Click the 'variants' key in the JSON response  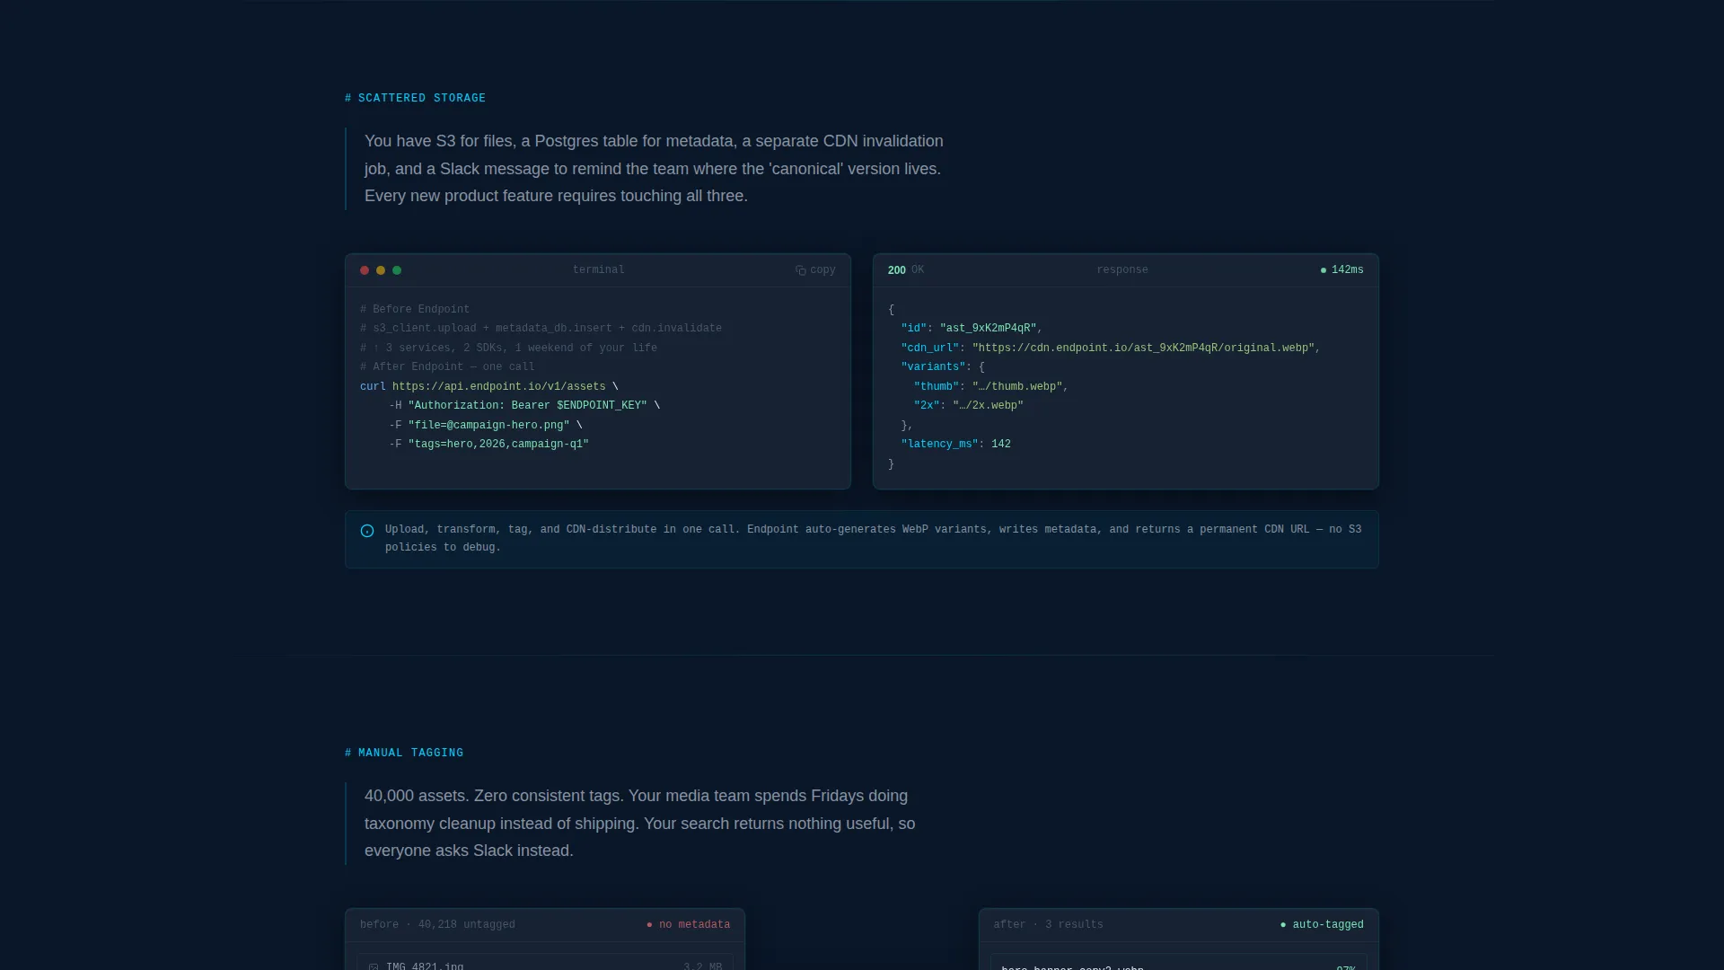point(933,367)
